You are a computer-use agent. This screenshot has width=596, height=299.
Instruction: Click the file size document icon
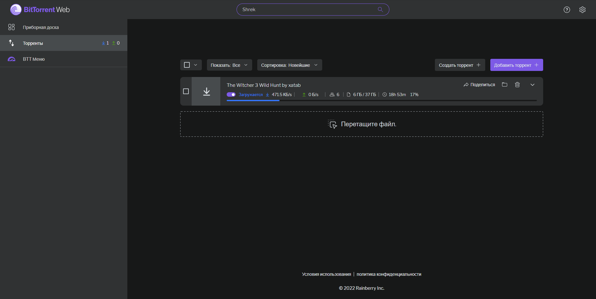tap(349, 94)
